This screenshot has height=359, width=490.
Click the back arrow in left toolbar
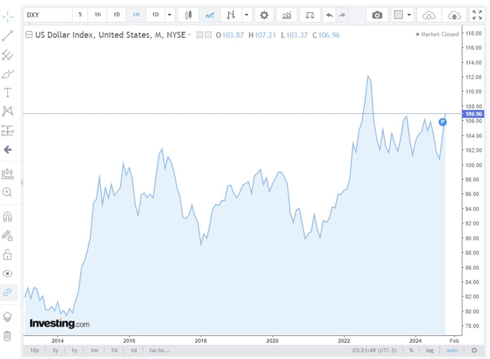(x=8, y=150)
